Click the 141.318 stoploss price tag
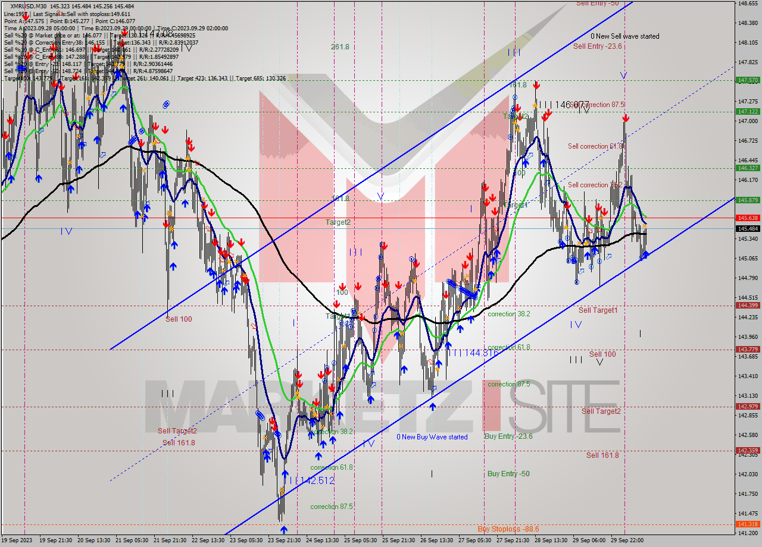 748,524
